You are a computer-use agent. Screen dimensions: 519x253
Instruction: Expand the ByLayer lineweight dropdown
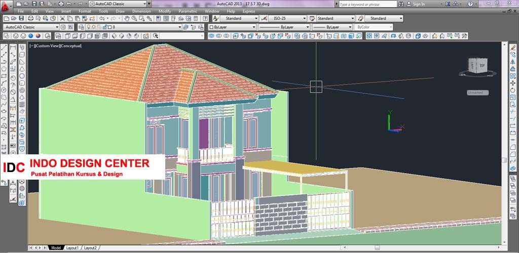click(350, 27)
